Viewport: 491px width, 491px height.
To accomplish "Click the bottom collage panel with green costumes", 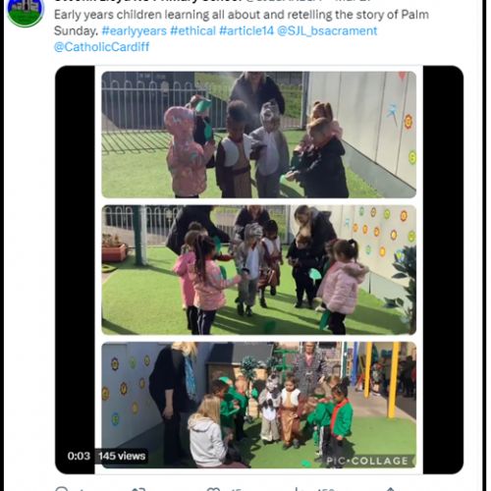I will click(259, 405).
